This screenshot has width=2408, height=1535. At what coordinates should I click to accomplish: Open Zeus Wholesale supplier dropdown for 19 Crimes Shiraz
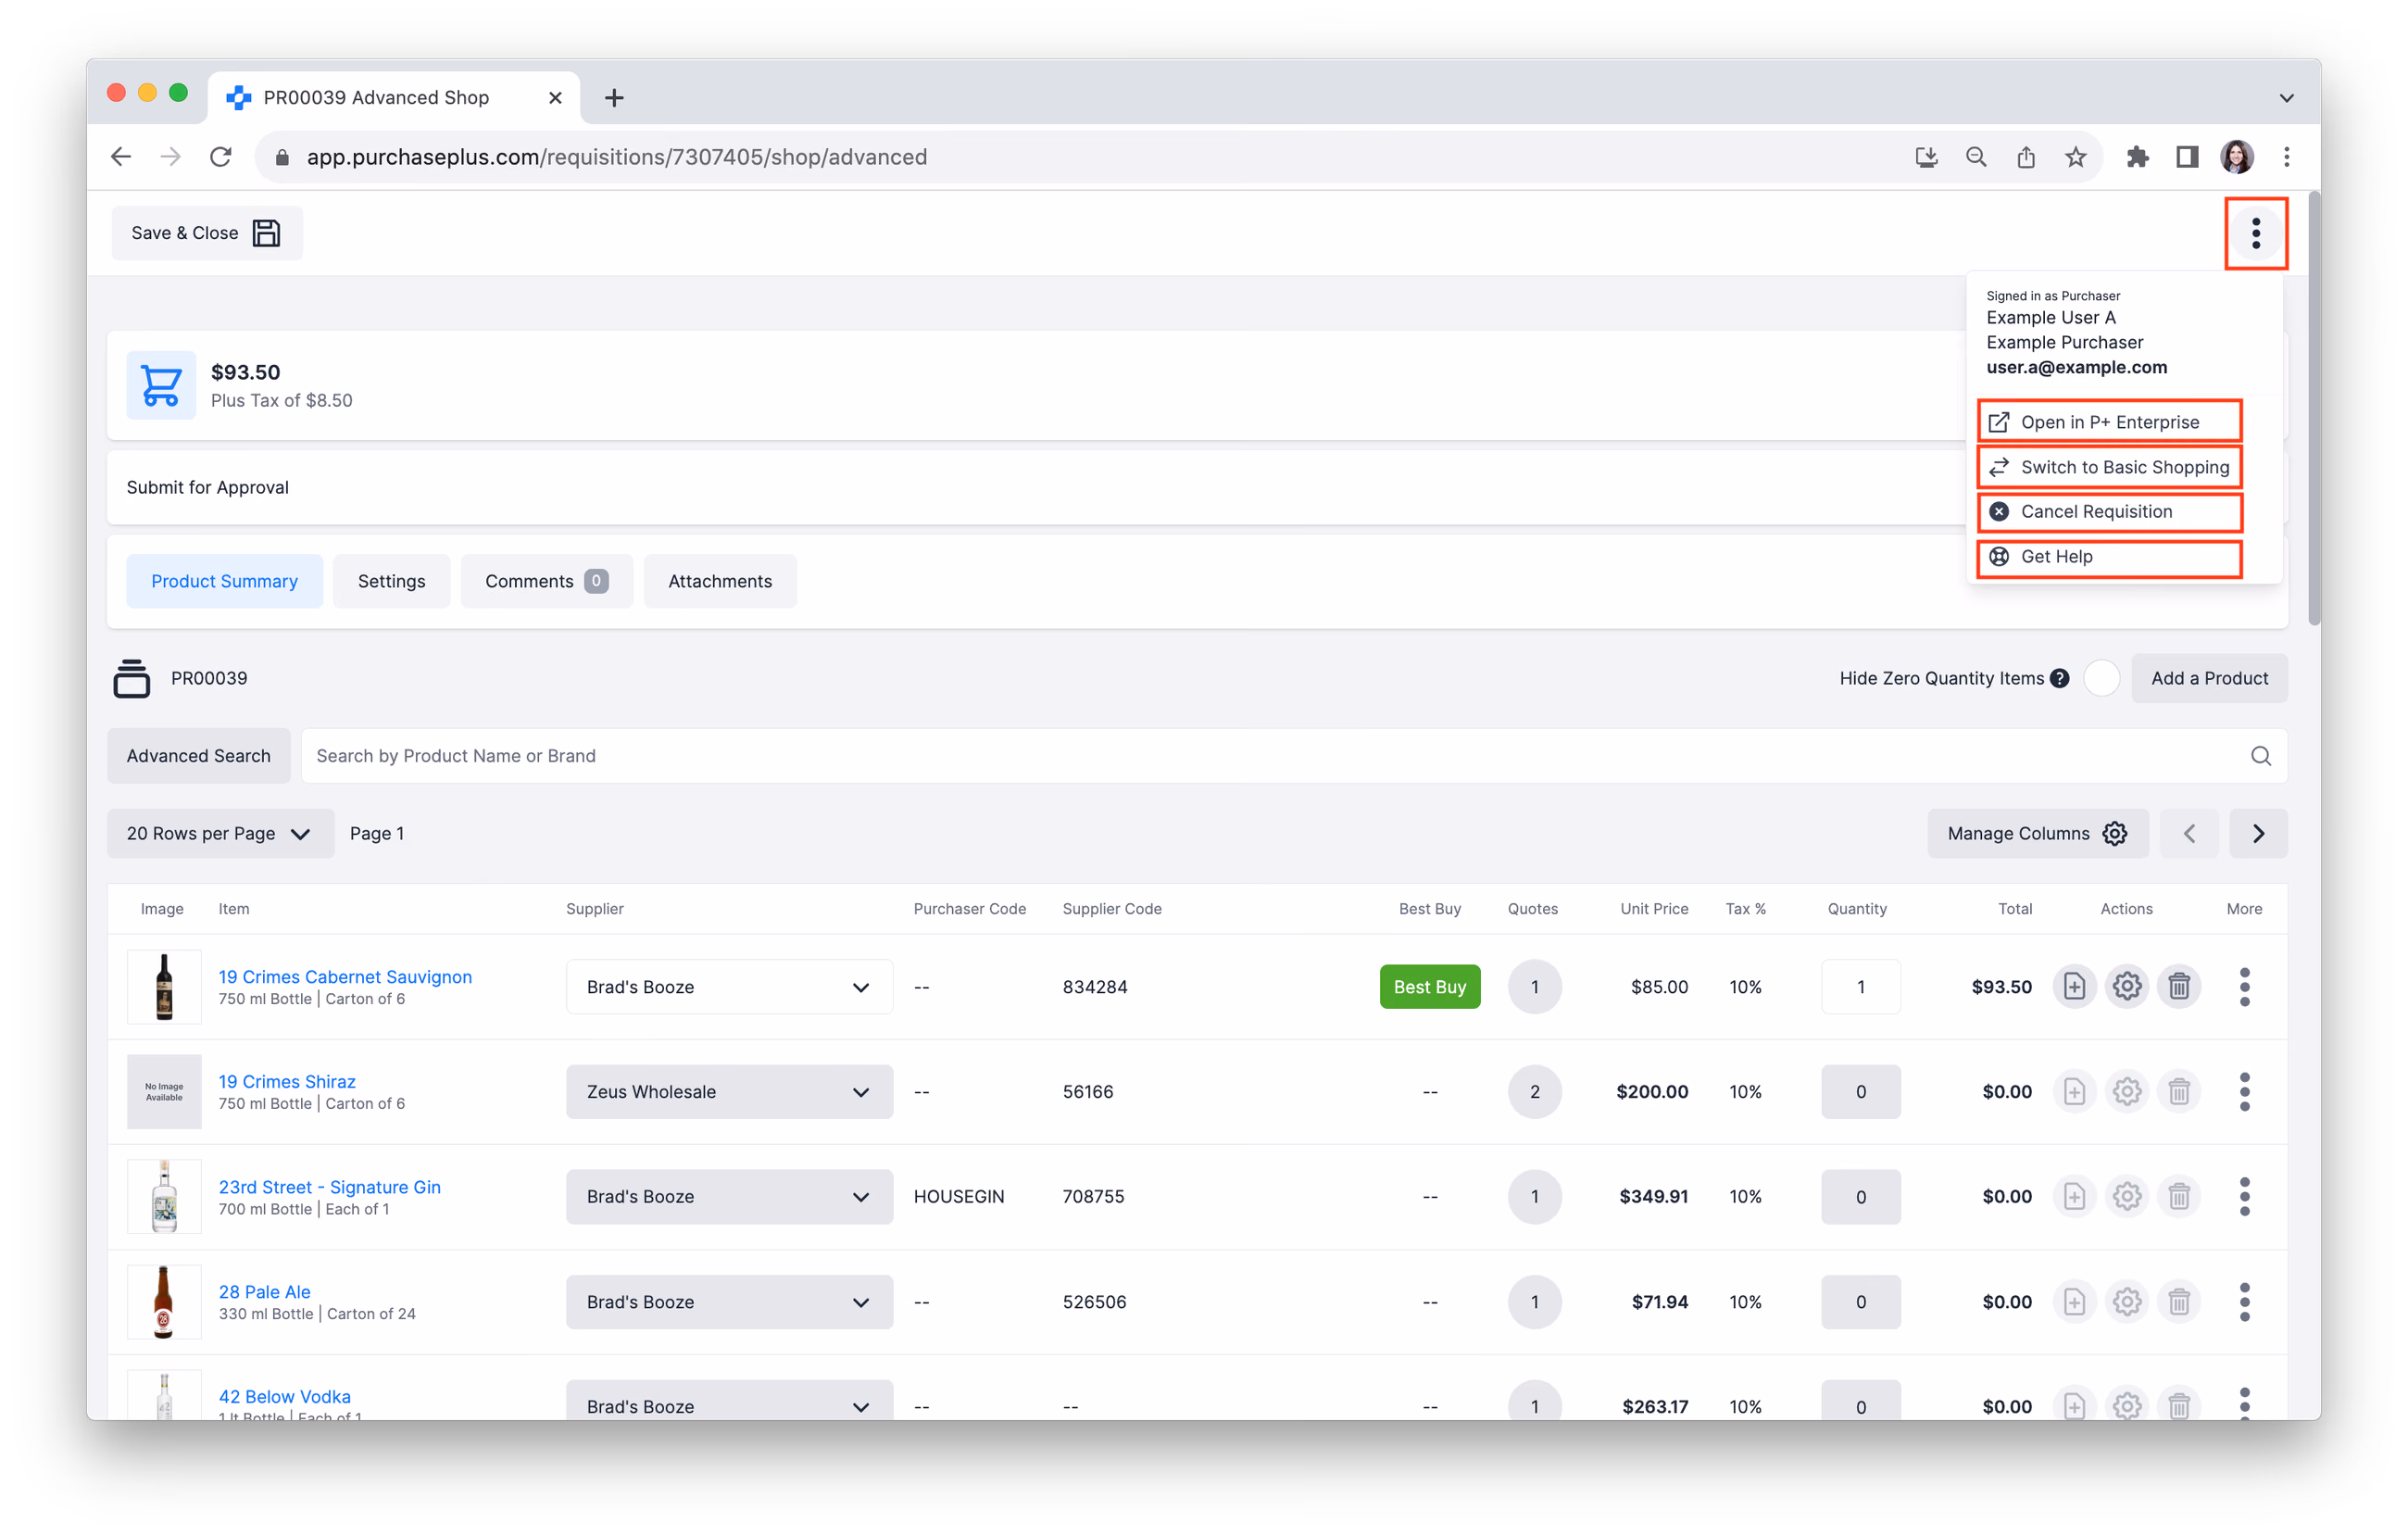[729, 1092]
